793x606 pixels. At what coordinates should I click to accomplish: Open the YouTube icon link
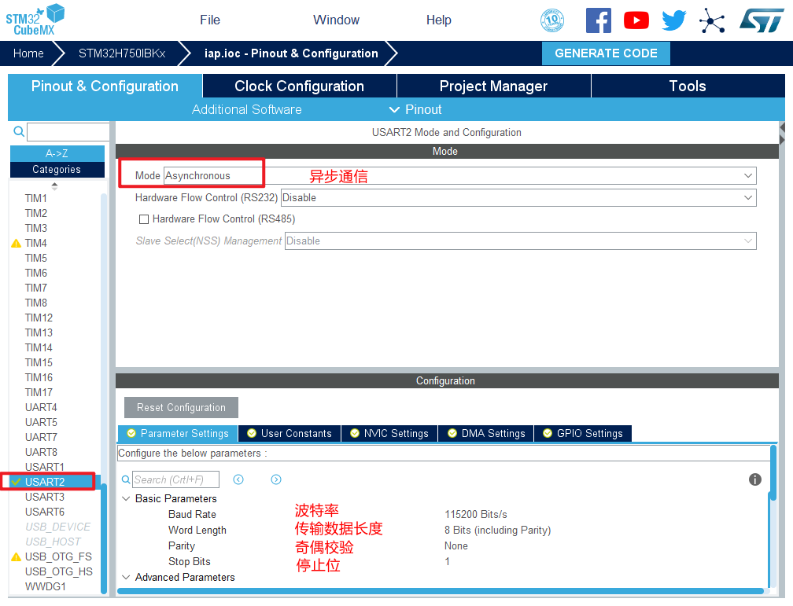click(x=636, y=20)
